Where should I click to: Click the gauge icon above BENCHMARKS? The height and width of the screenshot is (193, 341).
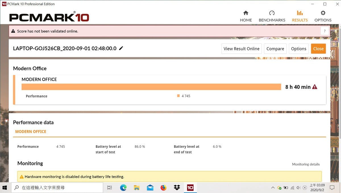[272, 13]
